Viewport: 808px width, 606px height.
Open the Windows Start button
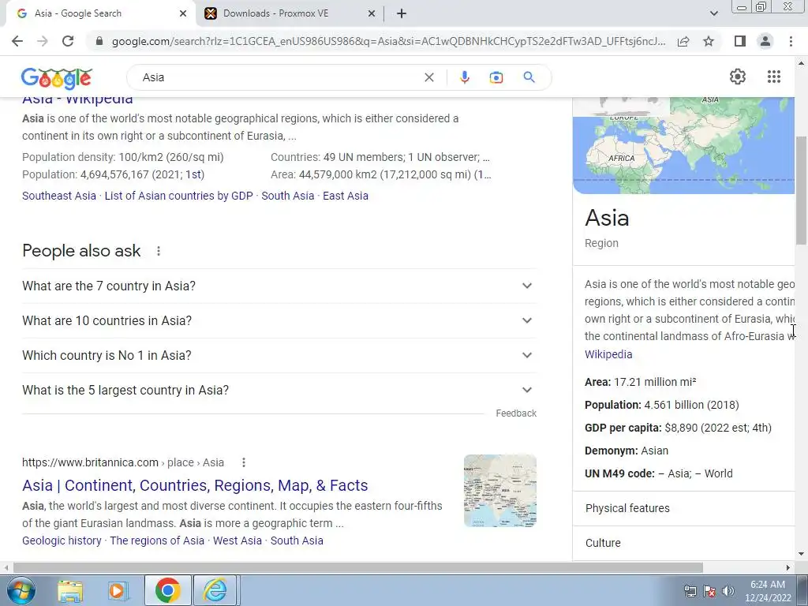(x=20, y=590)
